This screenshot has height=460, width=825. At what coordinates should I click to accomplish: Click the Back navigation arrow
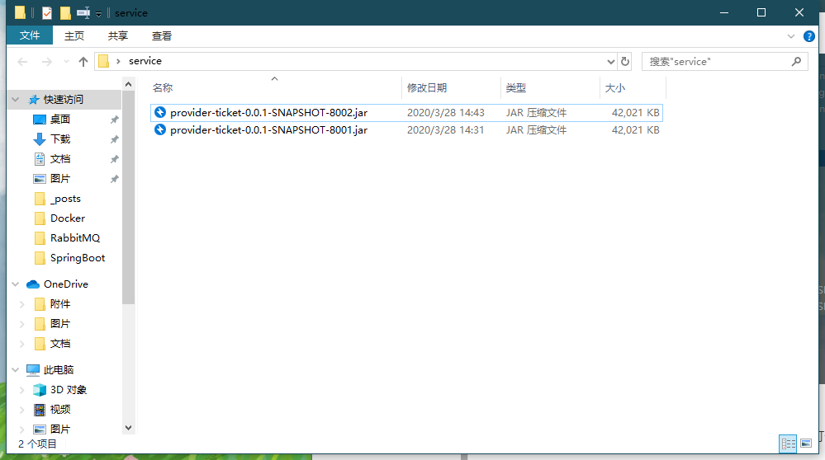(x=22, y=62)
